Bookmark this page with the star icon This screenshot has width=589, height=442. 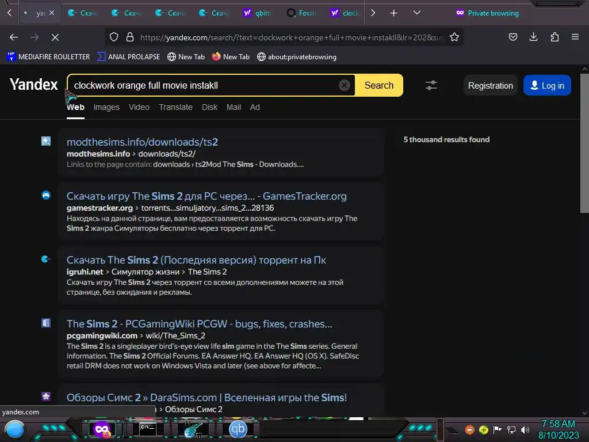(454, 37)
